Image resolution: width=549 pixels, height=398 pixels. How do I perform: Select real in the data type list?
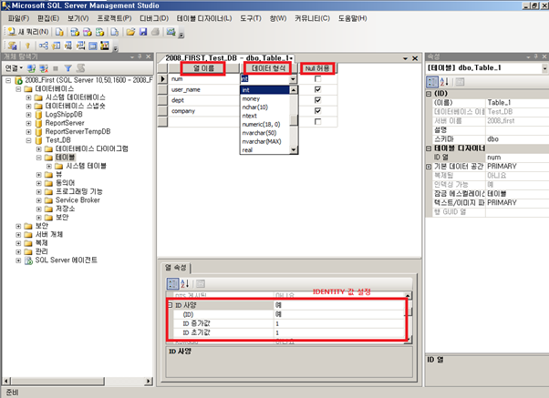[265, 150]
